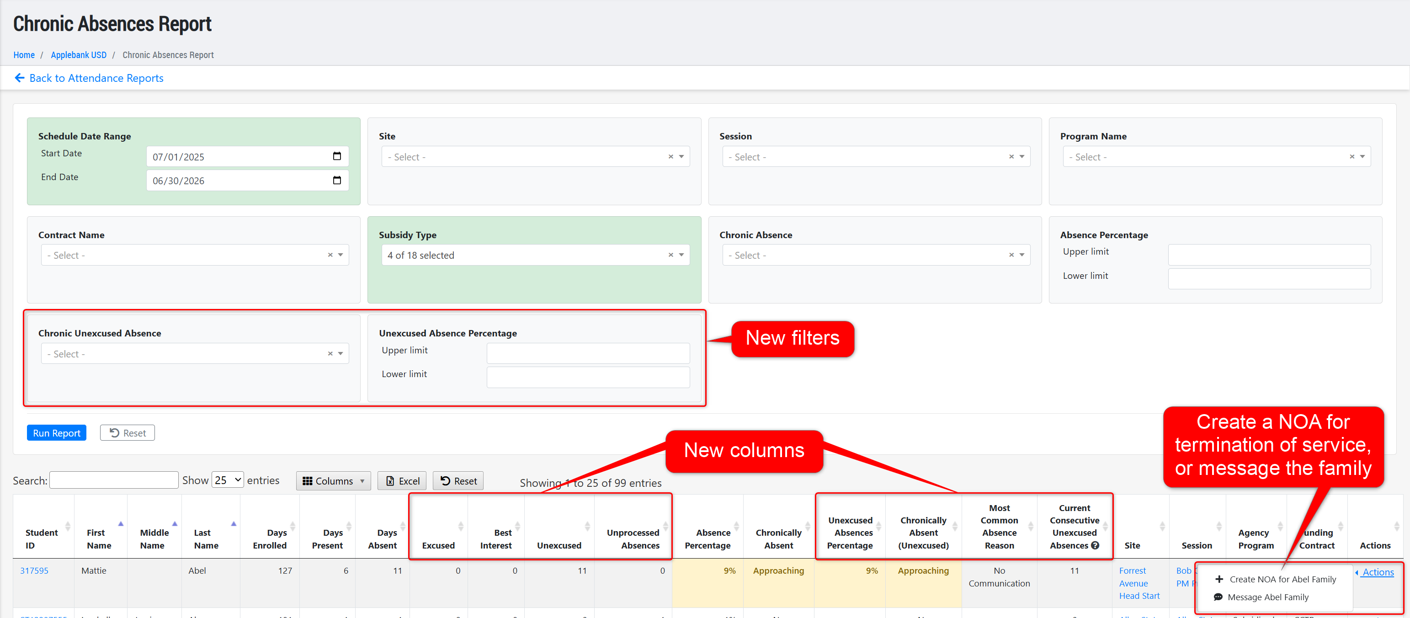Open the Show entries count selector
The image size is (1410, 618).
click(227, 480)
